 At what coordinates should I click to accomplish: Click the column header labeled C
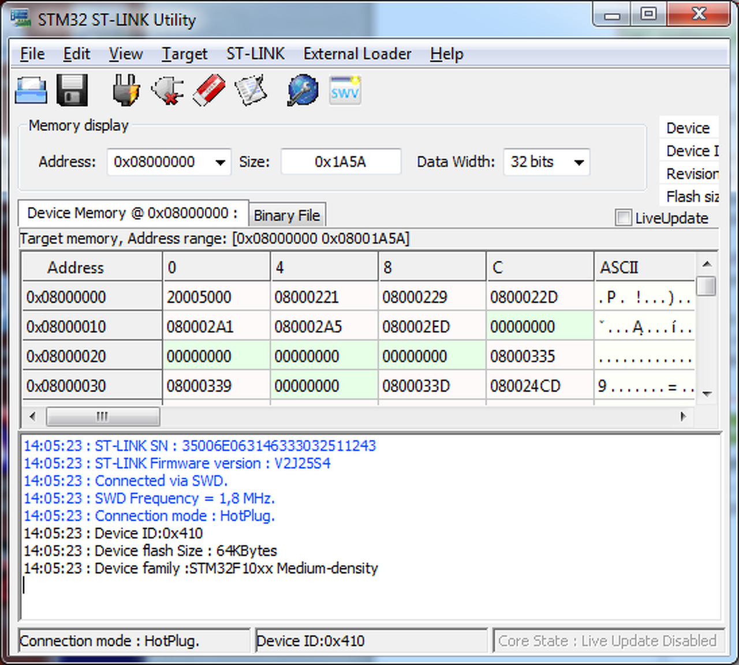pyautogui.click(x=540, y=268)
